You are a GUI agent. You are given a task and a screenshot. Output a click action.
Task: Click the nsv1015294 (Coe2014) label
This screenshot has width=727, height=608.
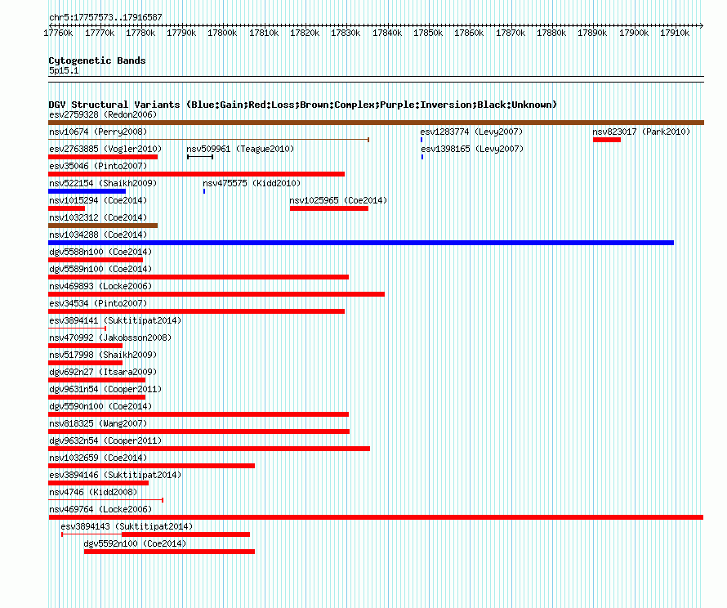point(98,200)
